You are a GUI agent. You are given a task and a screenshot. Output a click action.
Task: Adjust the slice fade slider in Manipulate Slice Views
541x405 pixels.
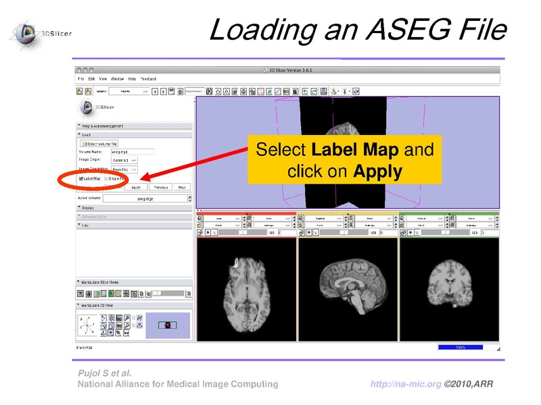(x=168, y=294)
